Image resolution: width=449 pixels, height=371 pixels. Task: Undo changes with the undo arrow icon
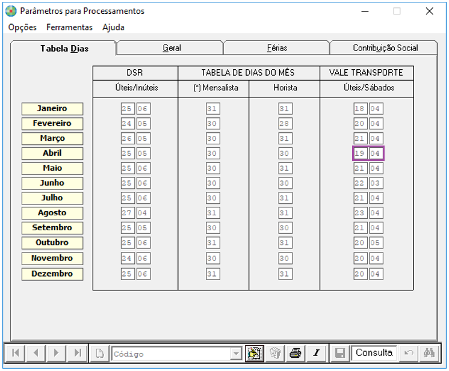pyautogui.click(x=409, y=354)
